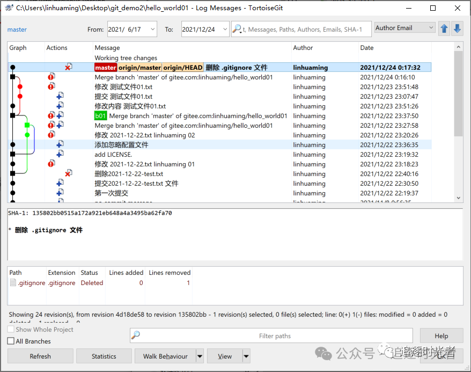Expand the Author Email dropdown
Screen dimensions: 471x372
(431, 28)
